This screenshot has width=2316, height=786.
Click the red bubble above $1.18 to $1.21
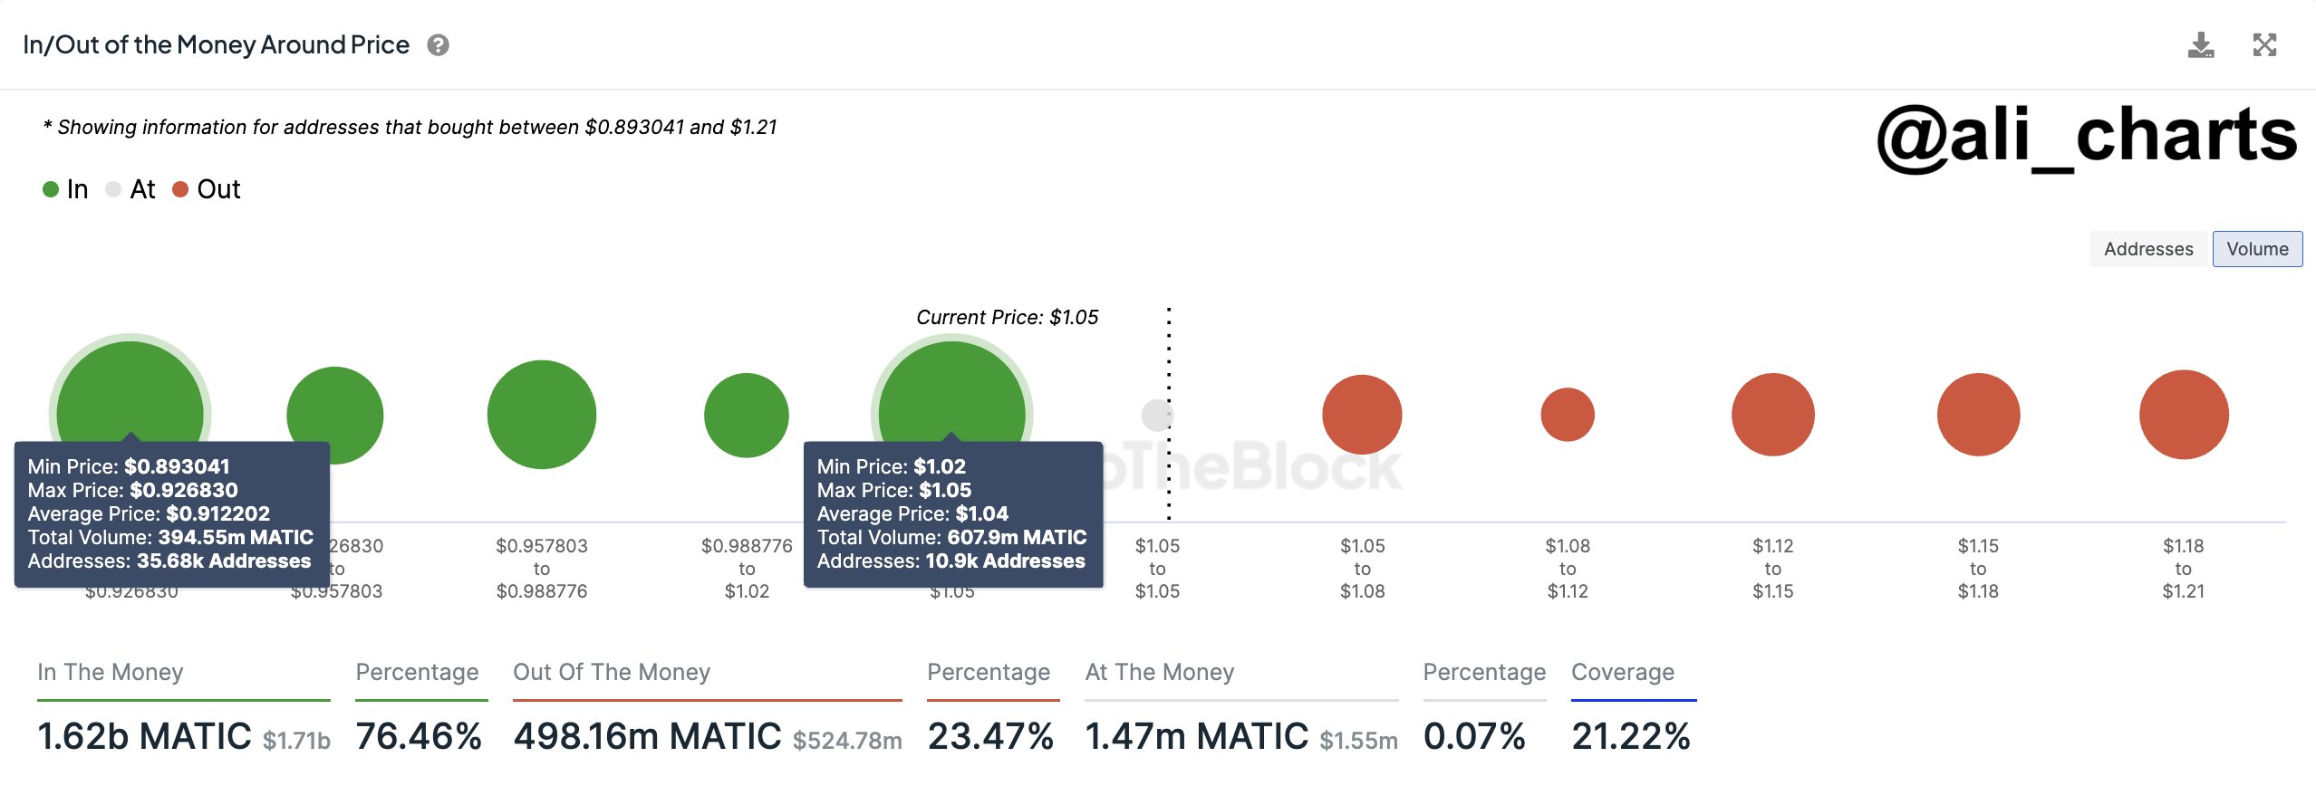[2184, 415]
